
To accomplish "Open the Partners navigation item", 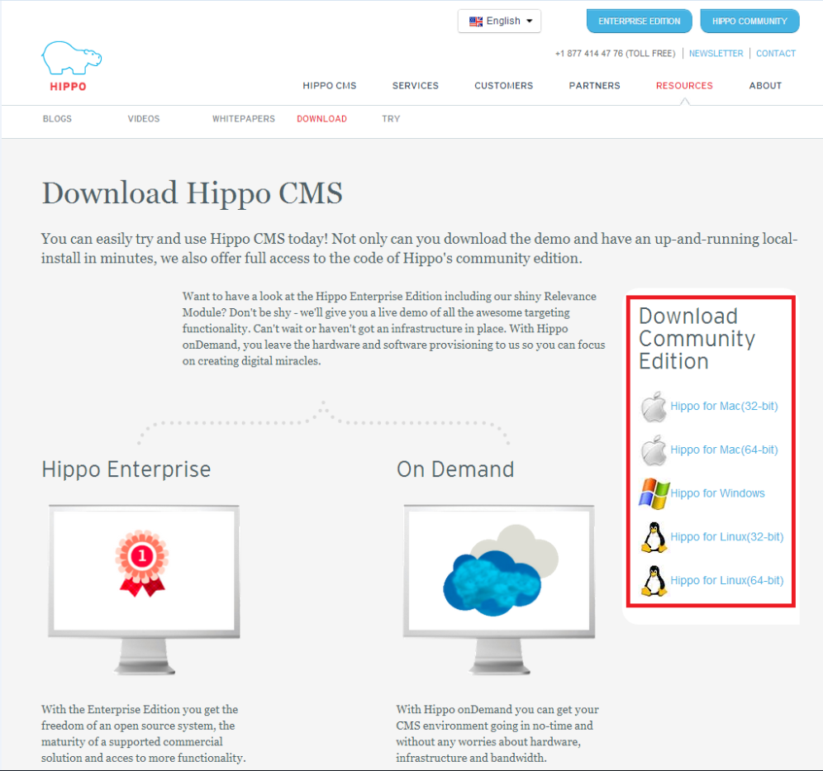I will coord(594,86).
